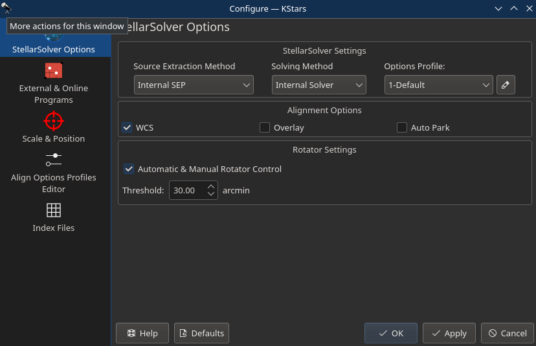The height and width of the screenshot is (346, 536).
Task: Enable the Auto Park checkbox
Action: click(401, 127)
